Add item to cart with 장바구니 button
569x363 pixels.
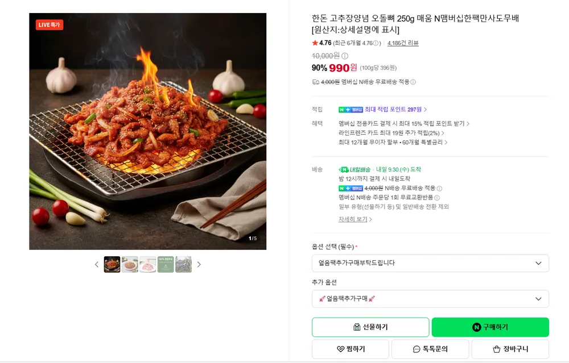510,349
